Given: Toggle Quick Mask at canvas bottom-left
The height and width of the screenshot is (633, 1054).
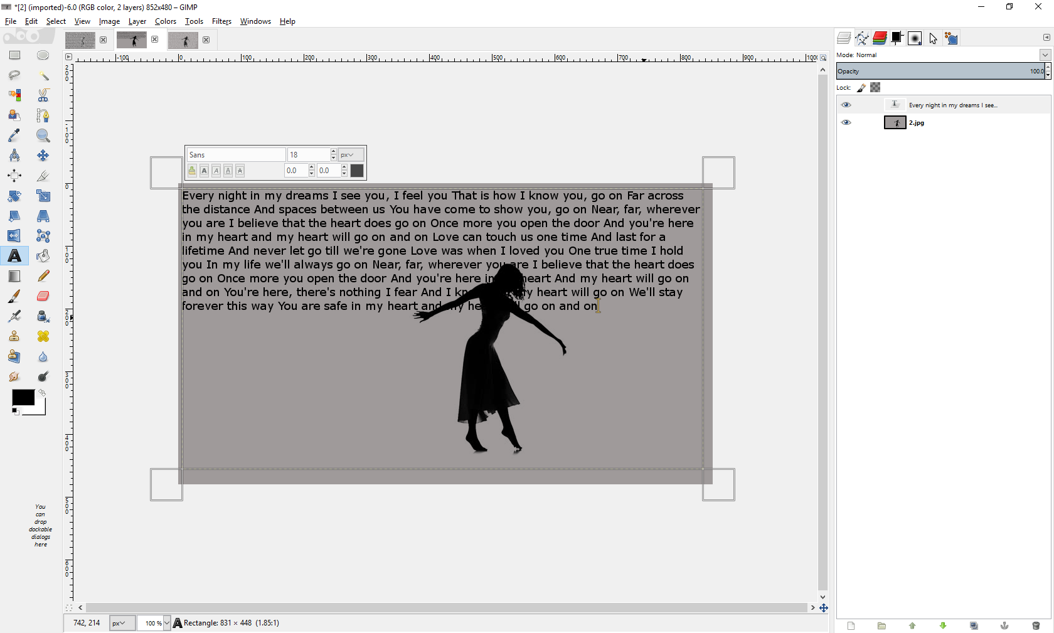Looking at the screenshot, I should point(69,607).
